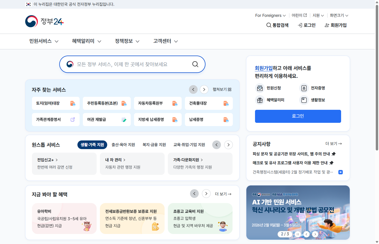Image resolution: width=379 pixels, height=244 pixels.
Task: Pause the AI 공모전 banner slideshow
Action: pyautogui.click(x=298, y=234)
